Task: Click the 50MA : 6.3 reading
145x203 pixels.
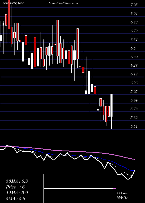Action: tap(17, 181)
